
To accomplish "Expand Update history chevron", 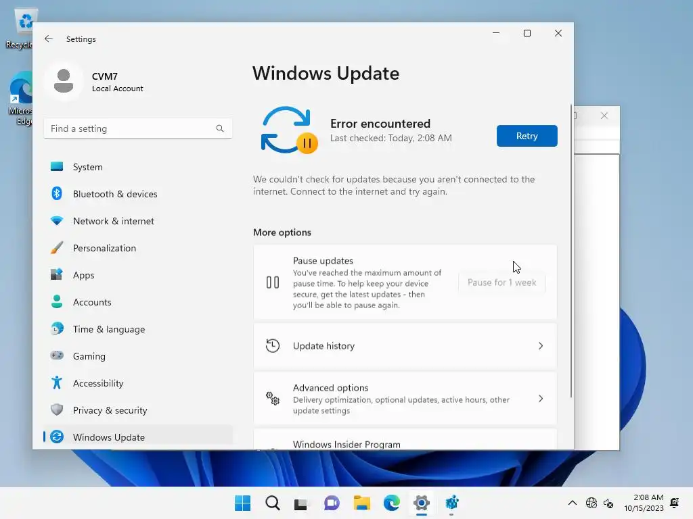I will [541, 345].
